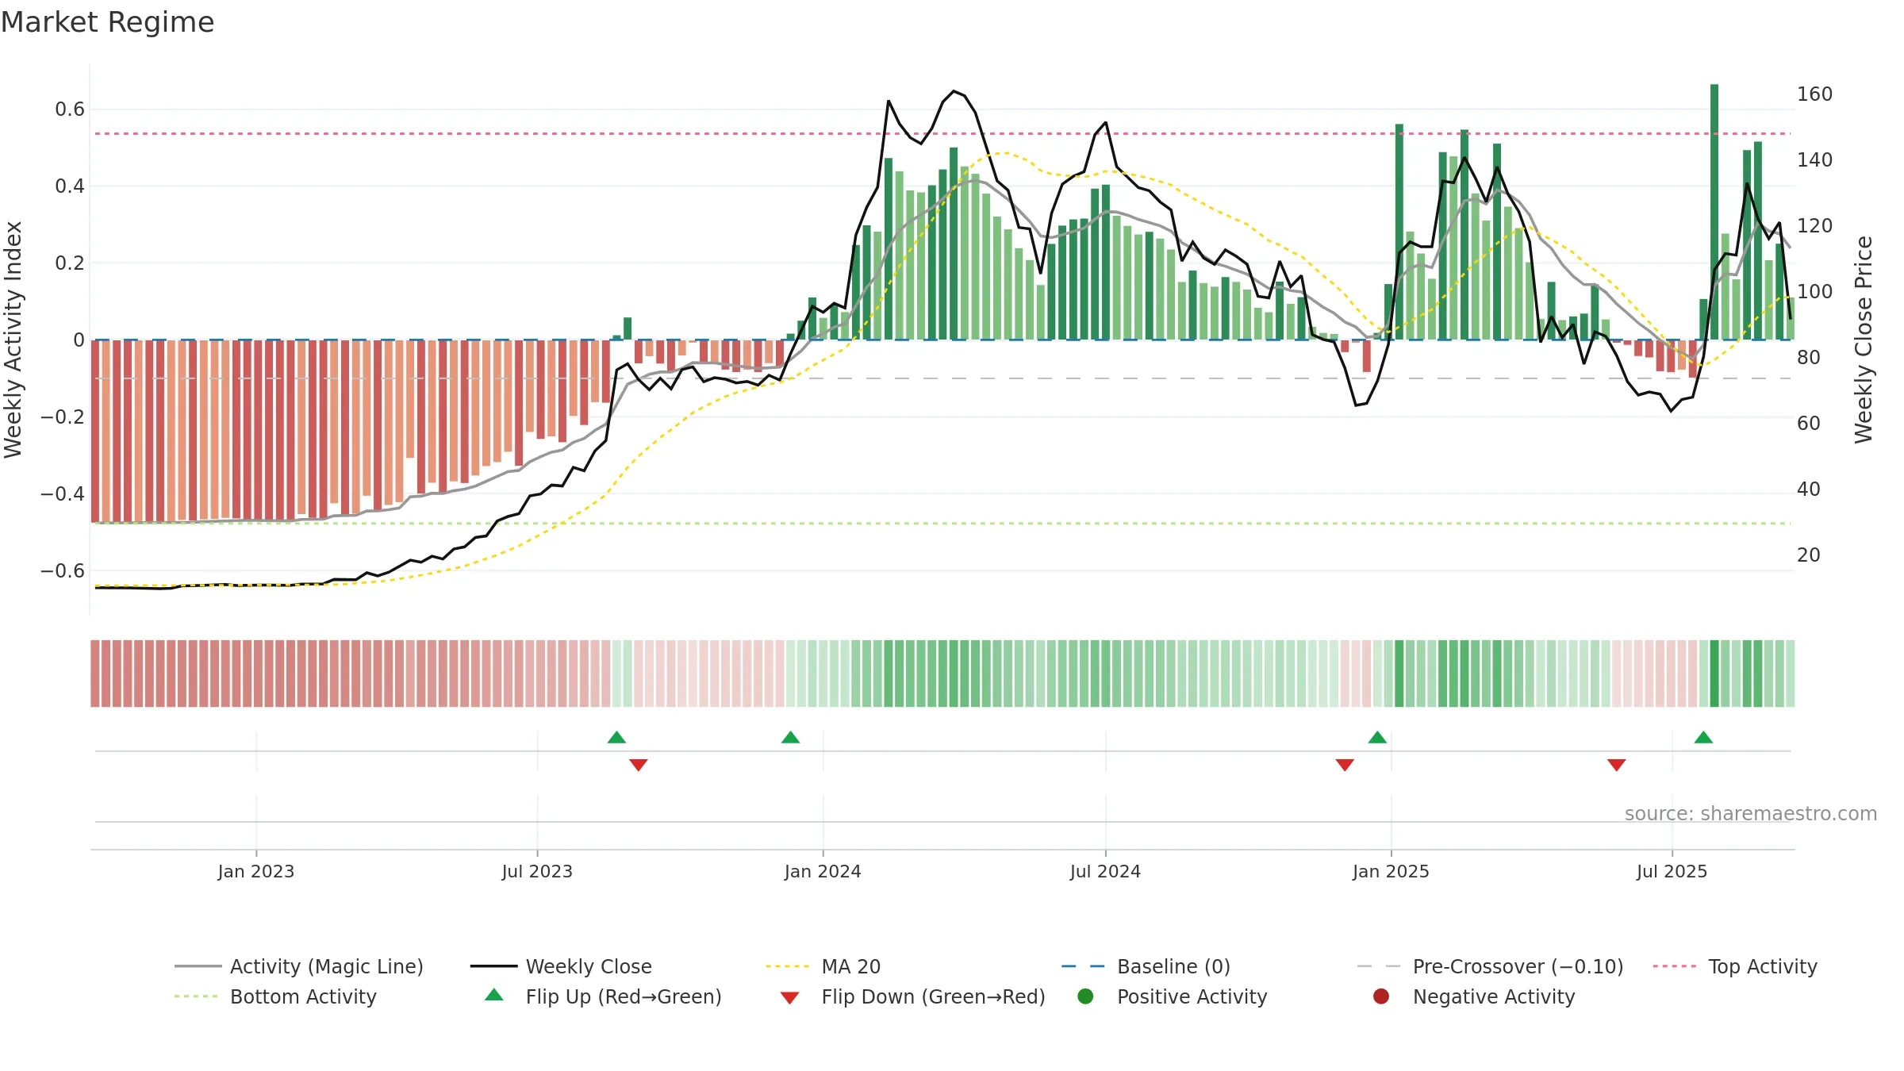This screenshot has height=1071, width=1904.
Task: Click green flip-up triangle after Jul 2025
Action: pos(1703,738)
